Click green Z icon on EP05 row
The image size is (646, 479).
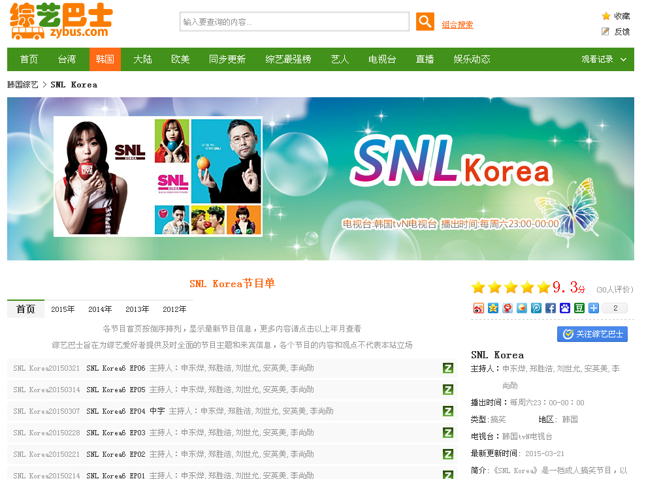[x=448, y=390]
